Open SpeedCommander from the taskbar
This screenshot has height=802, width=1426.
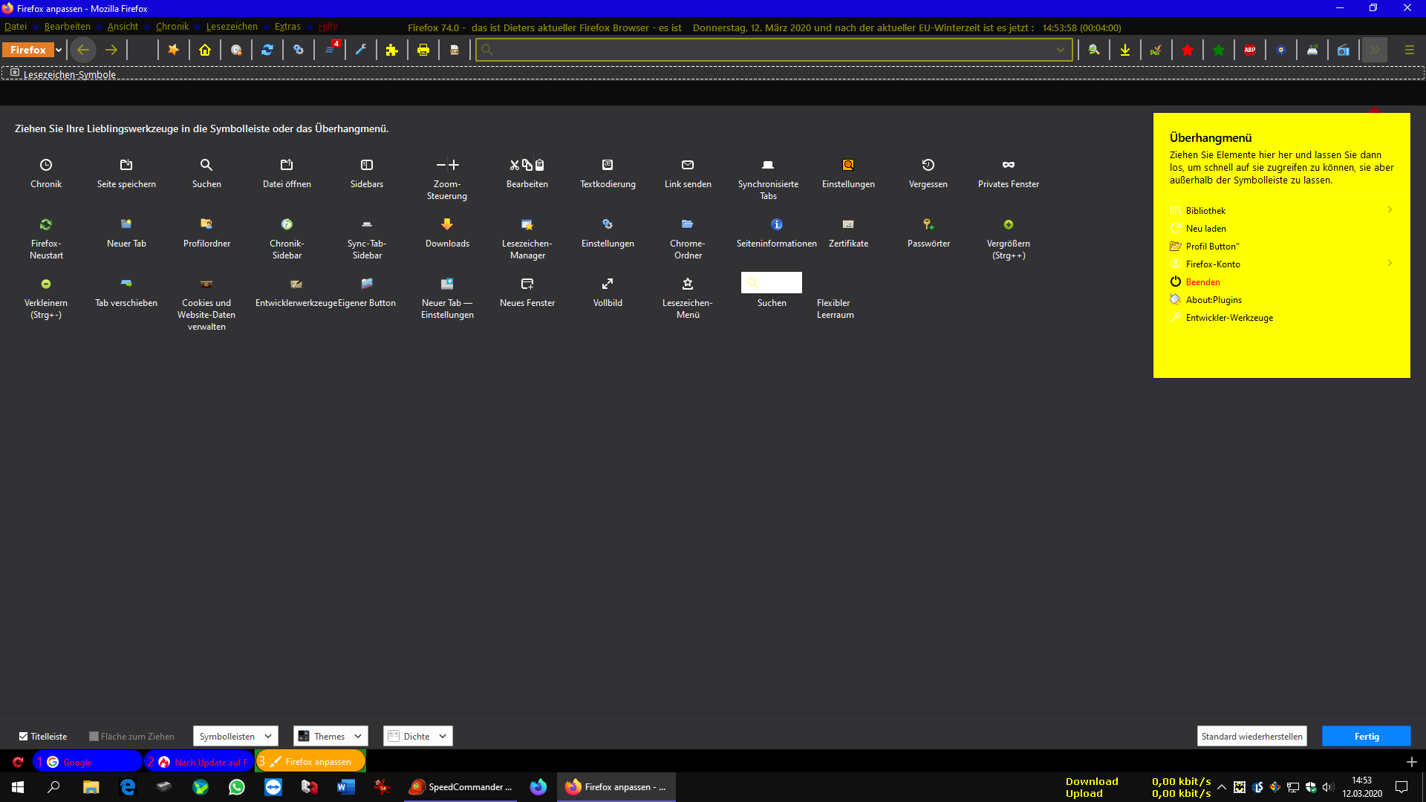tap(462, 787)
